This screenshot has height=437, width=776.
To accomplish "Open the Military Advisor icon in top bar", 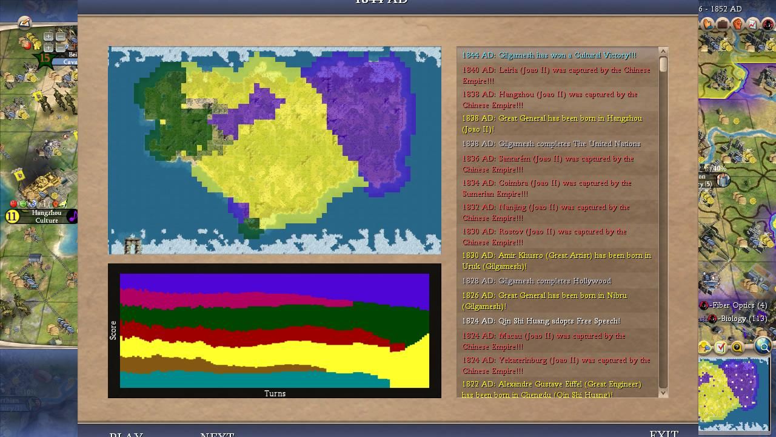I will pyautogui.click(x=768, y=24).
